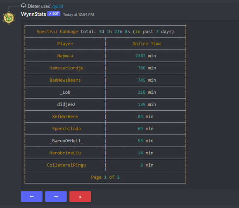Open the WynnStats bot avatar
239x208 pixels.
[9, 18]
